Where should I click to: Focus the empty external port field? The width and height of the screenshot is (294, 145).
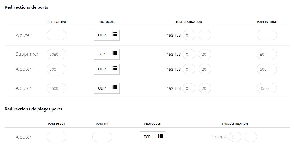click(x=56, y=35)
